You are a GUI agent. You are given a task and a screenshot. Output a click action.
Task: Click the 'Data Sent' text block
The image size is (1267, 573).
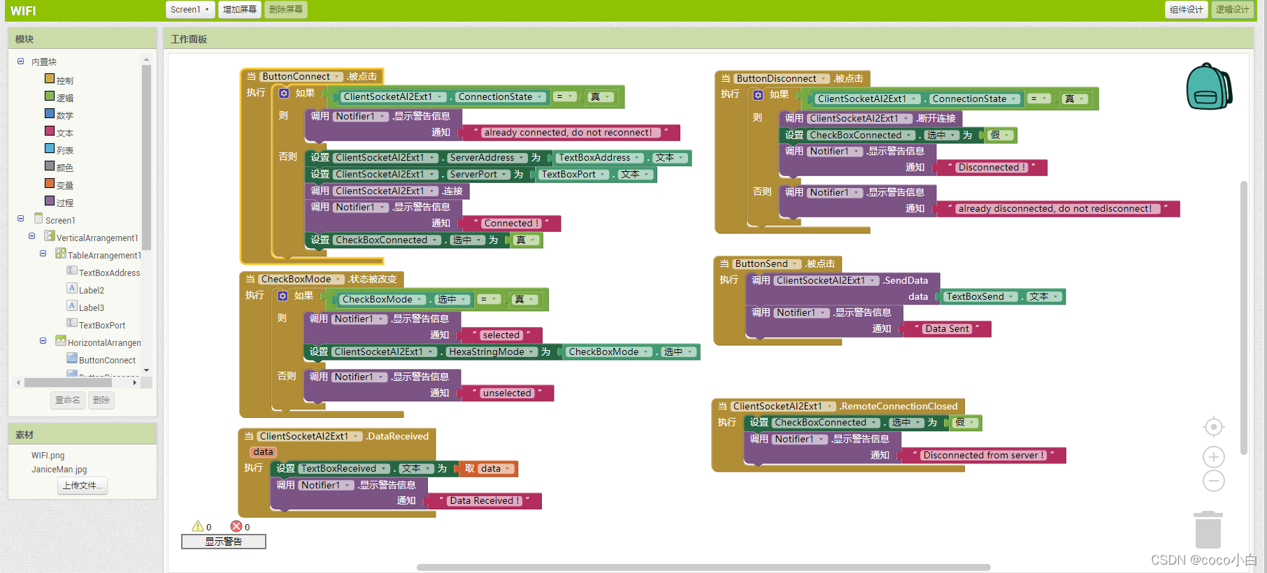947,329
